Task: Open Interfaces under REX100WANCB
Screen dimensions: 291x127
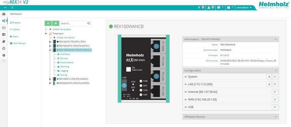Action: tap(65, 54)
